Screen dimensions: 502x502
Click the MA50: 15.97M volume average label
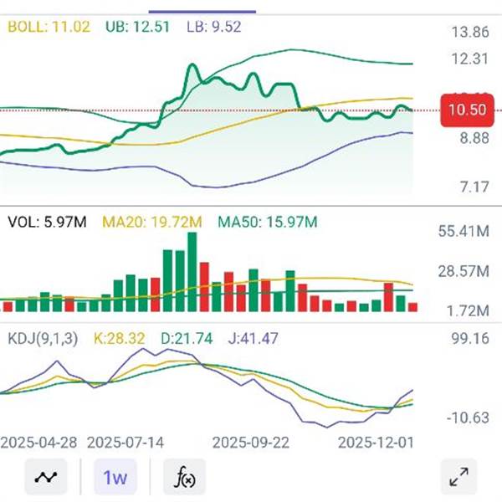point(267,222)
